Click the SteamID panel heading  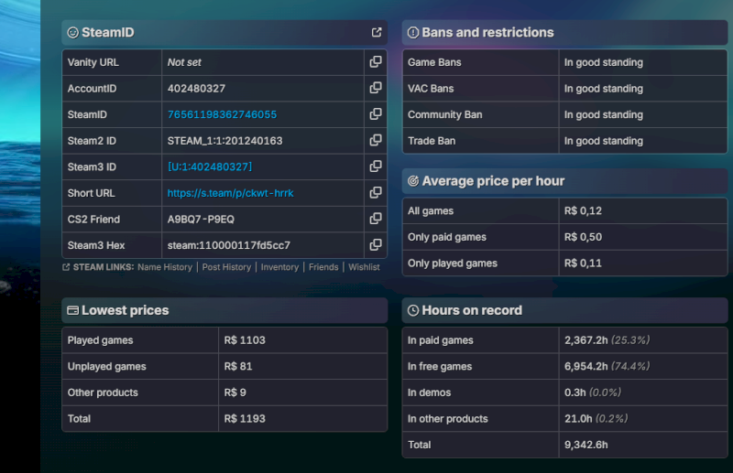[x=107, y=32]
